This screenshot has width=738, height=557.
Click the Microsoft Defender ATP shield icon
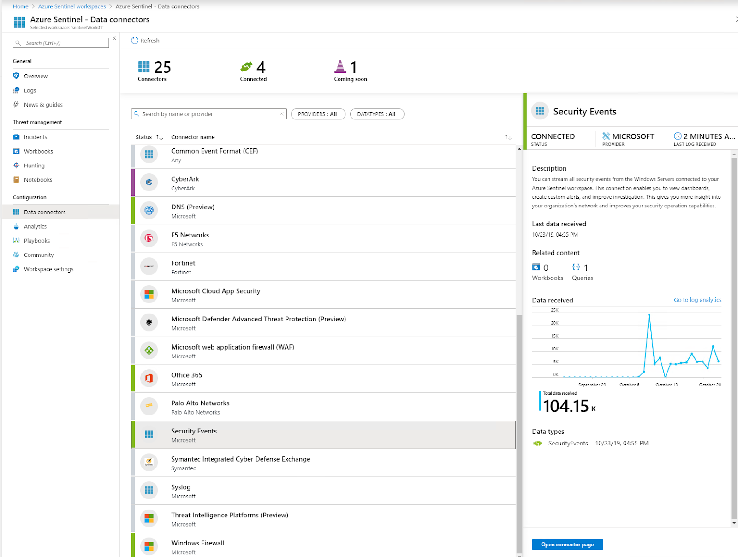149,323
